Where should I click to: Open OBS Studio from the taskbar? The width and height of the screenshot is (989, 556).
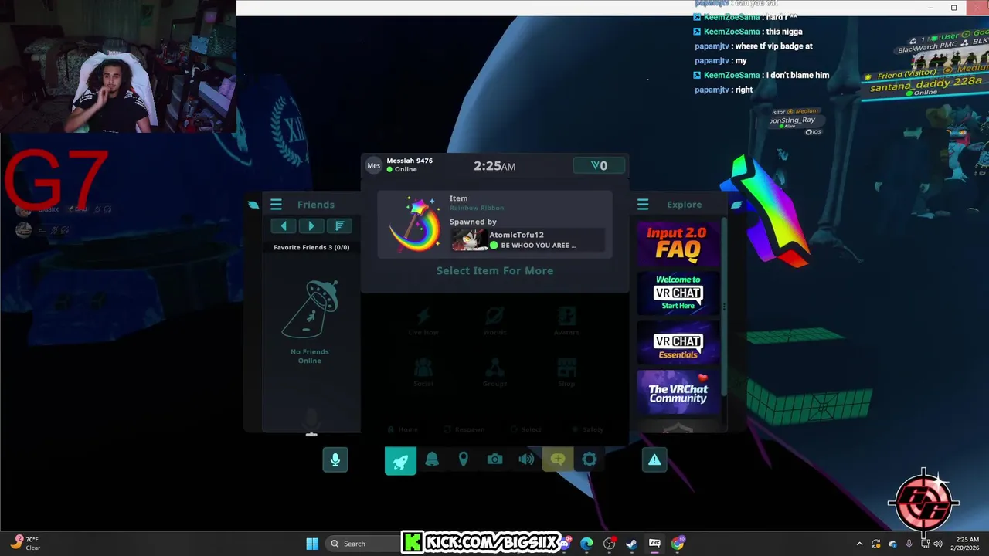(x=609, y=544)
